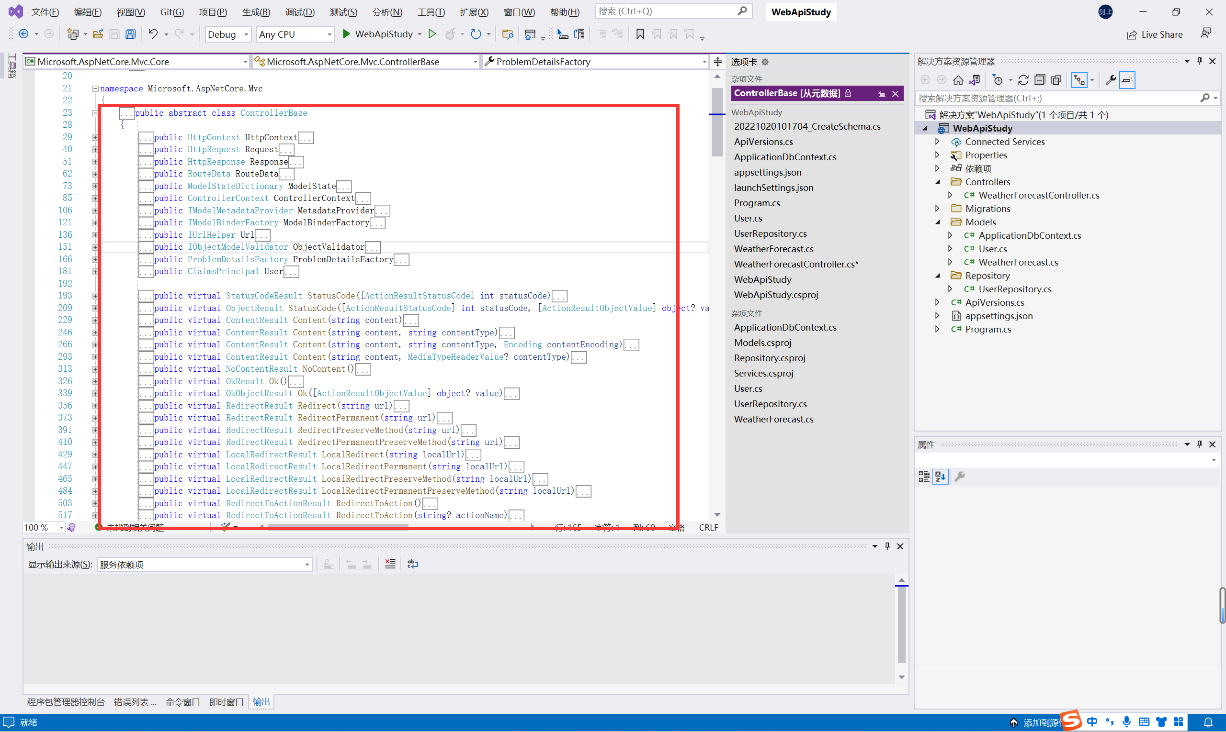Click the Solution Explorer search icon
1226x732 pixels.
click(1204, 98)
